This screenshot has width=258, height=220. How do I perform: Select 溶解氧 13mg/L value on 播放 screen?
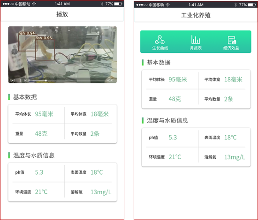coord(101,192)
